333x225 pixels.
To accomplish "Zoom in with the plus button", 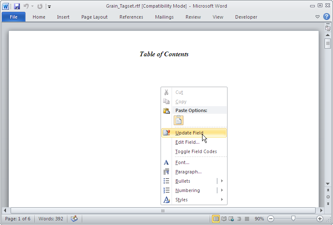I will coord(320,219).
